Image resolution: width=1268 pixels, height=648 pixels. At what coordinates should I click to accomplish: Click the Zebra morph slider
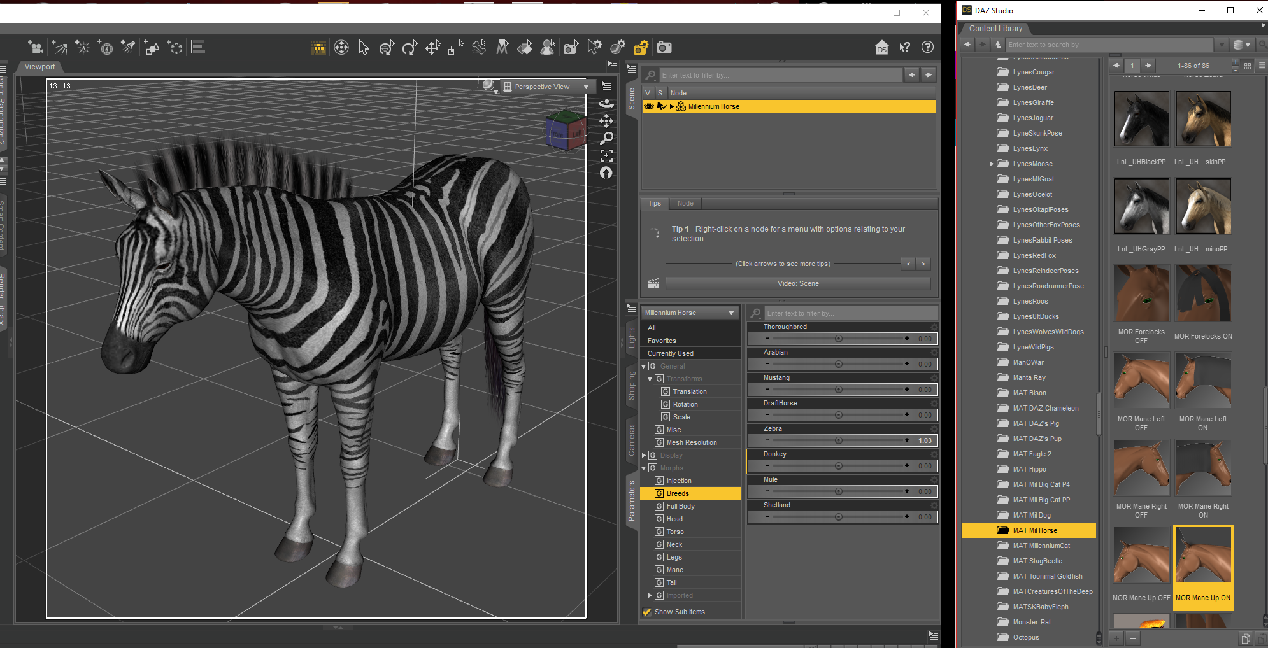pyautogui.click(x=838, y=440)
